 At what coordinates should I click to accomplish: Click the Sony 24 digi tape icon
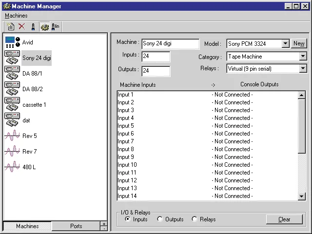click(12, 58)
